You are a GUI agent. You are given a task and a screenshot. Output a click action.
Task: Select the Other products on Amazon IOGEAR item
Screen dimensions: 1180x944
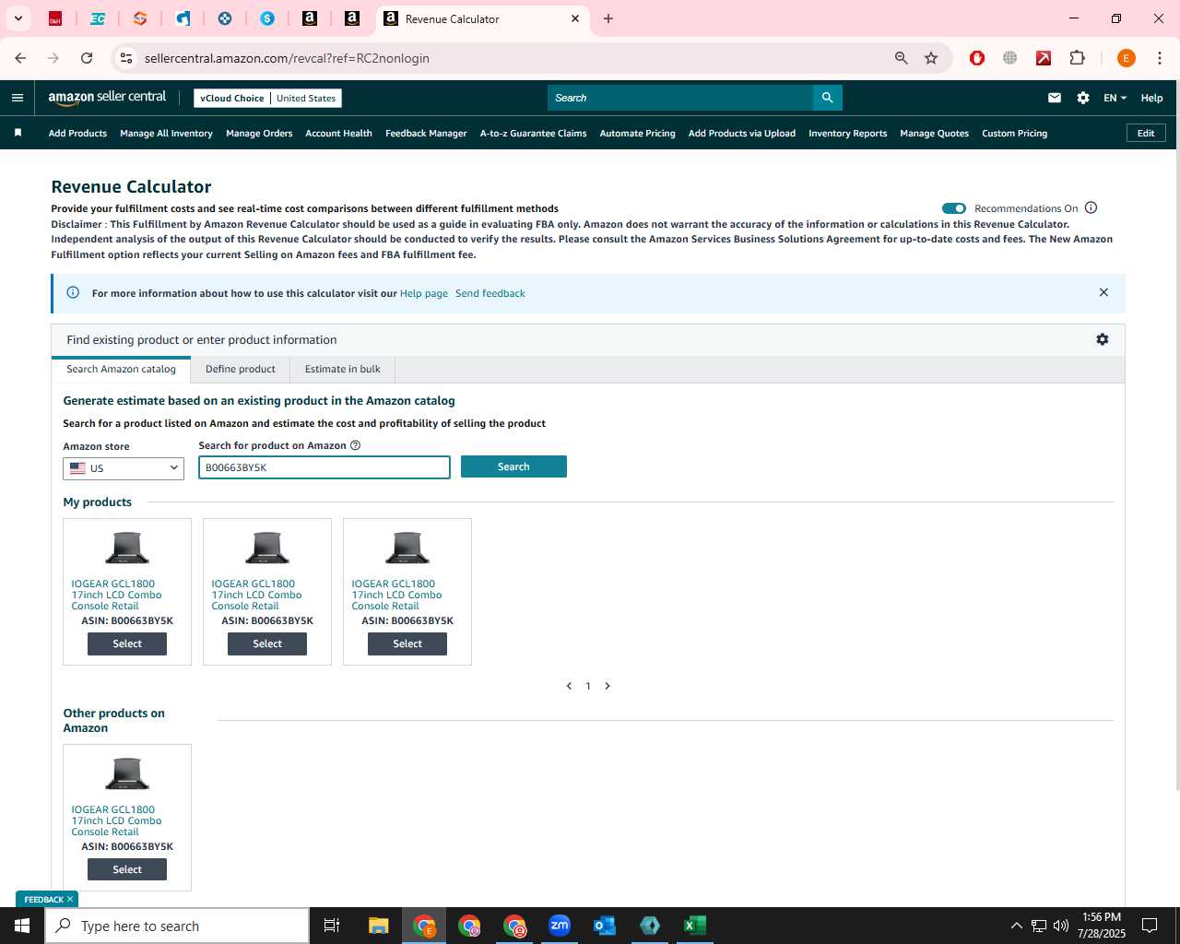pos(127,869)
